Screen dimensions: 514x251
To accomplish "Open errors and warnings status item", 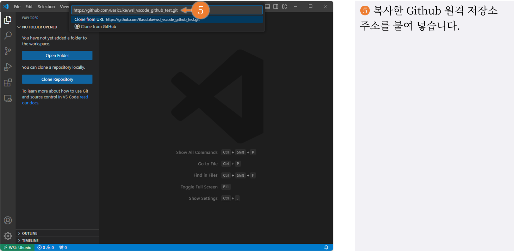I will tap(46, 248).
